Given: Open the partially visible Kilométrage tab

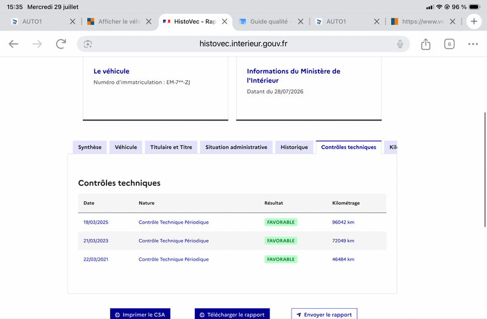Looking at the screenshot, I should point(391,147).
